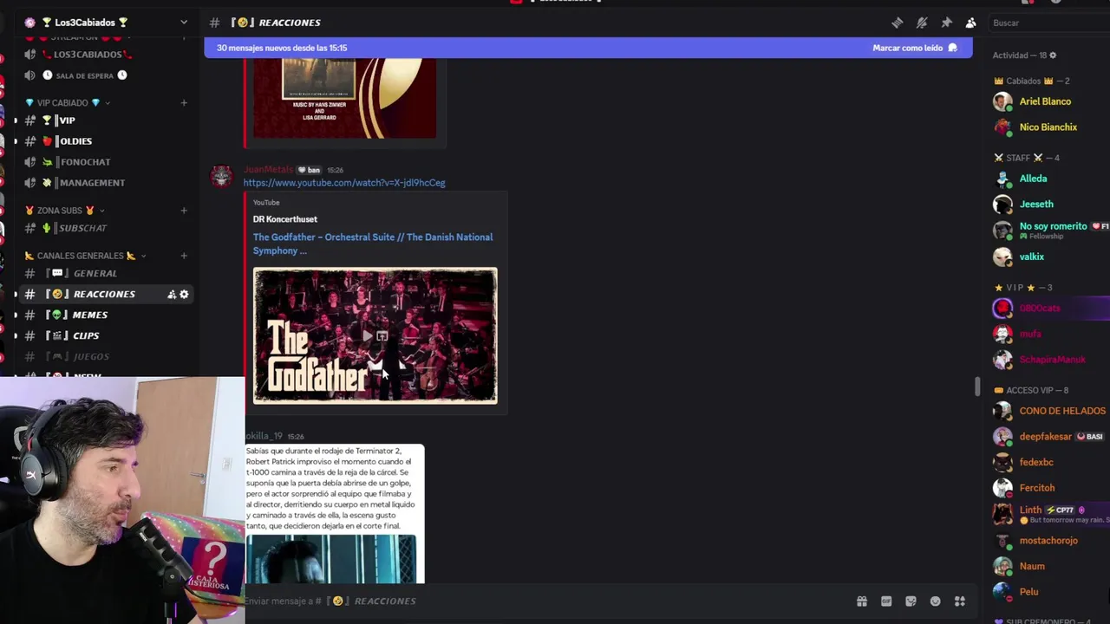Add channel to ZONA SUBS category

184,211
